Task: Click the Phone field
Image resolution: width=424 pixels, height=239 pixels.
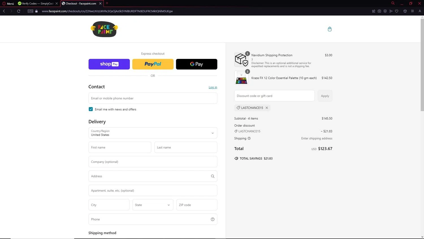Action: pyautogui.click(x=153, y=219)
